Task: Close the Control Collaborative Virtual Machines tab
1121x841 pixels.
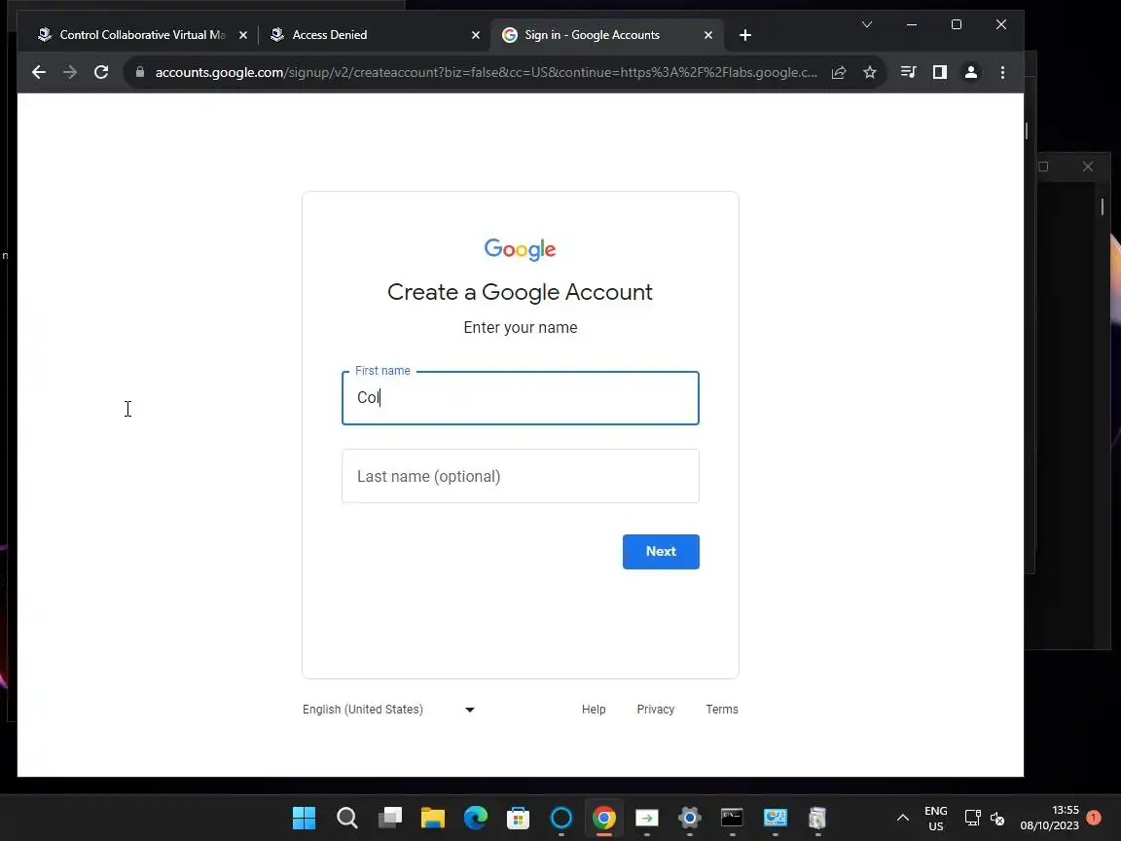Action: (x=243, y=35)
